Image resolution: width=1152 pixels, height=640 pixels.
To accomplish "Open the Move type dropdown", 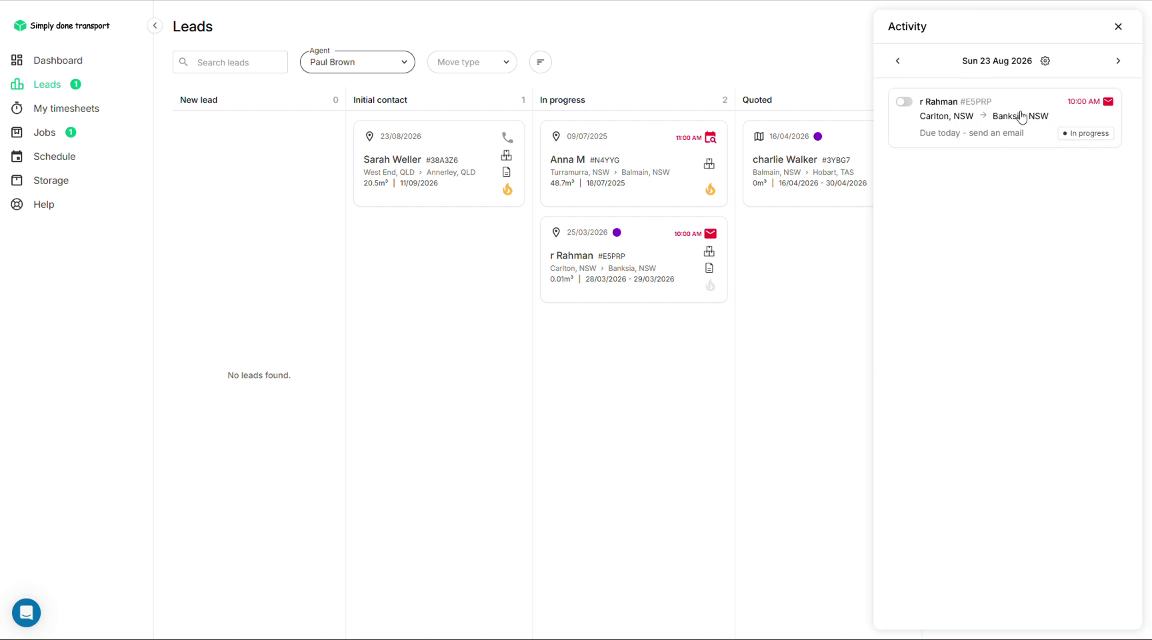I will [x=472, y=62].
